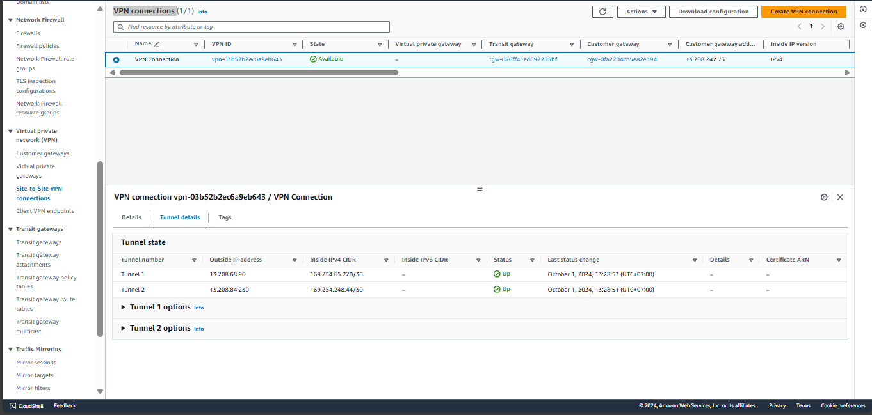Click the Feedback option in bottom bar

(x=64, y=405)
